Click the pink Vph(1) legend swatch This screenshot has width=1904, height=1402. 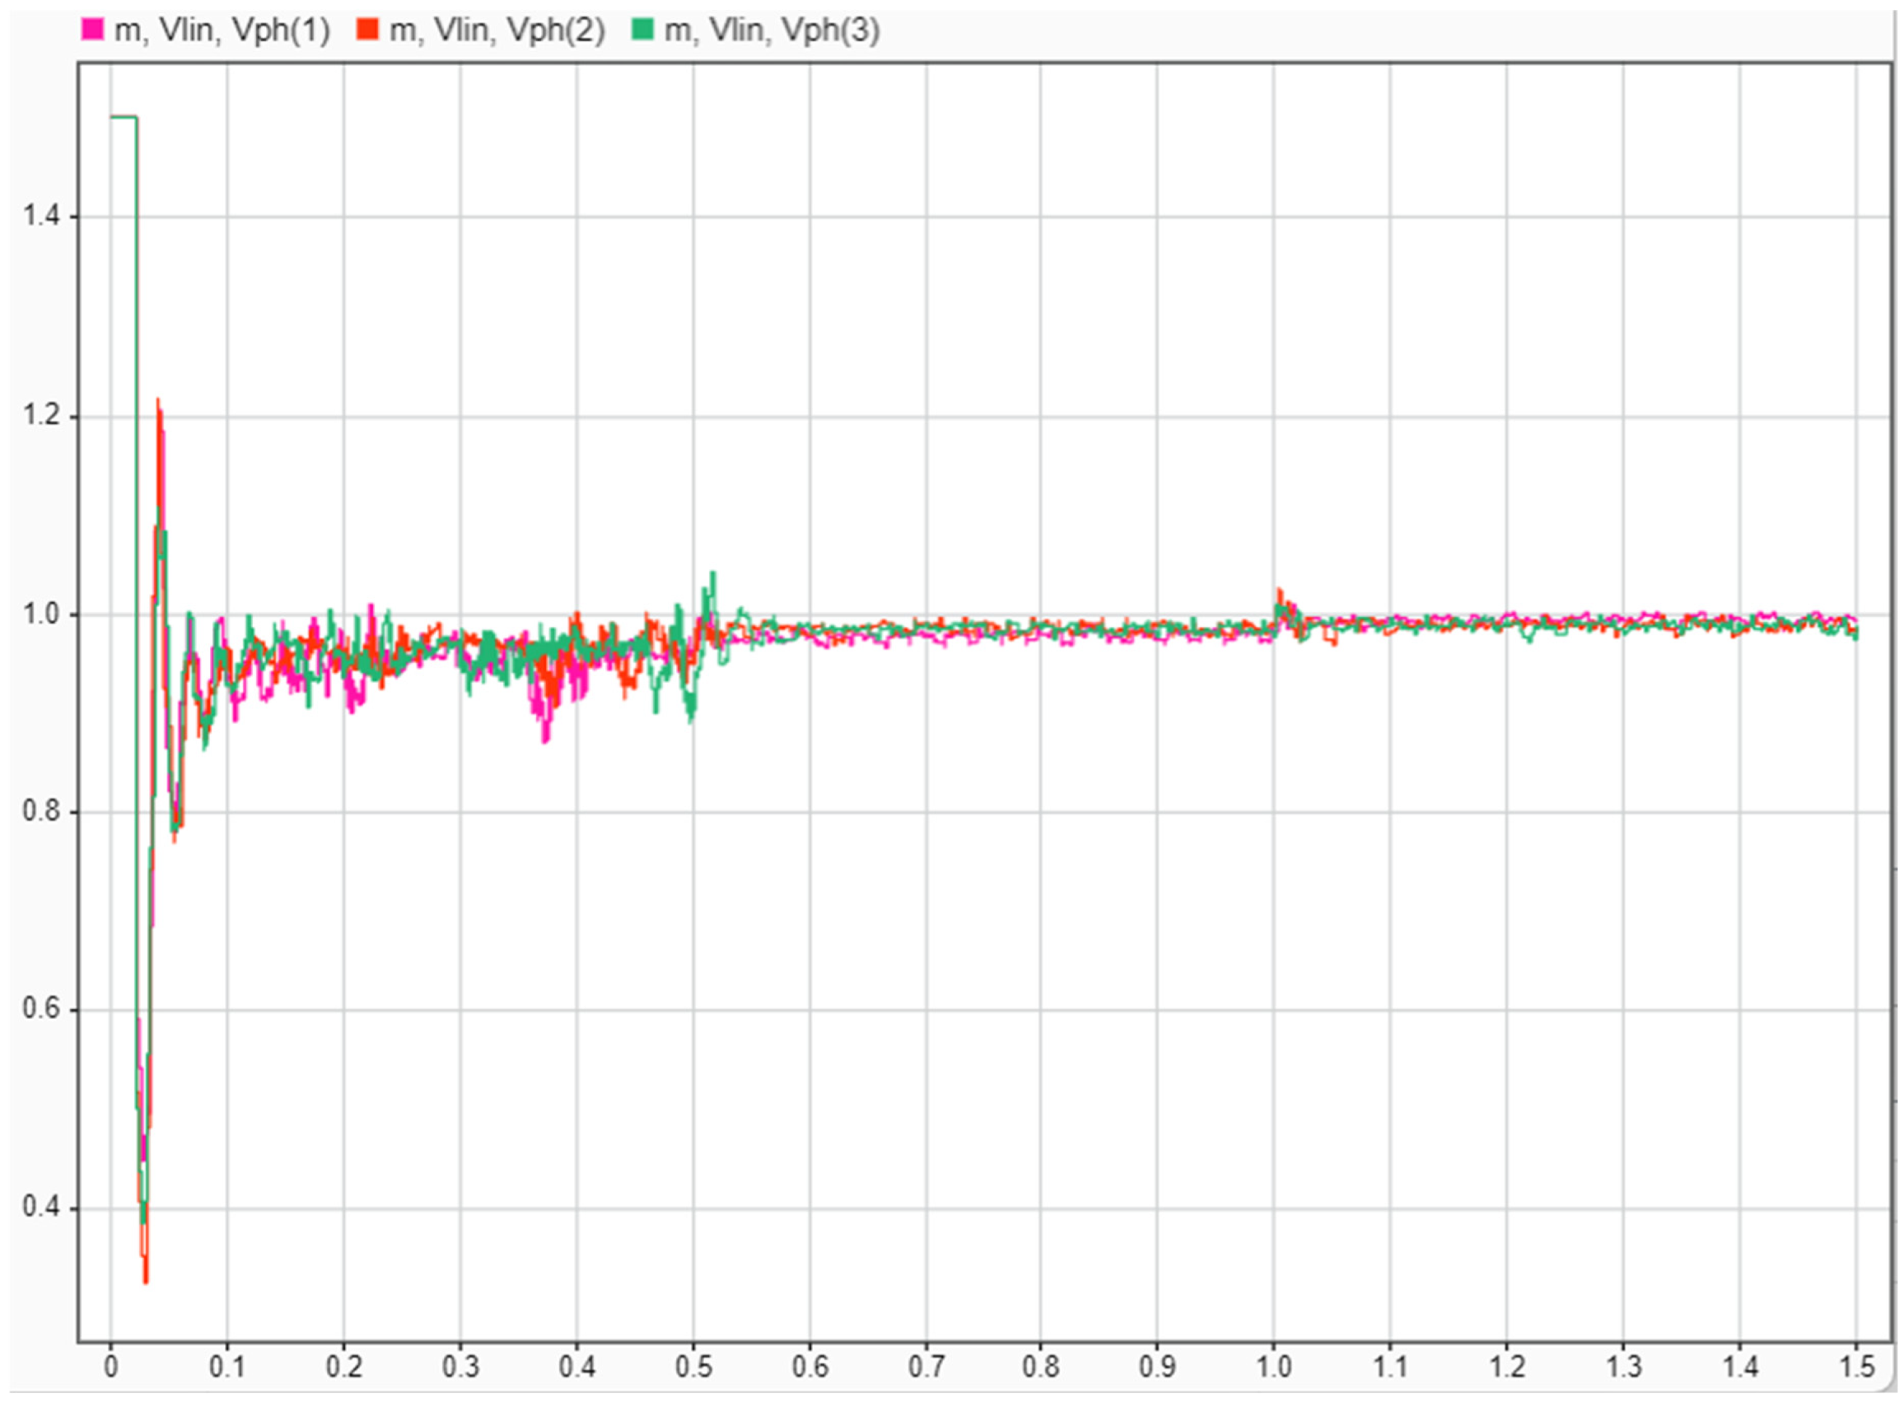[92, 30]
